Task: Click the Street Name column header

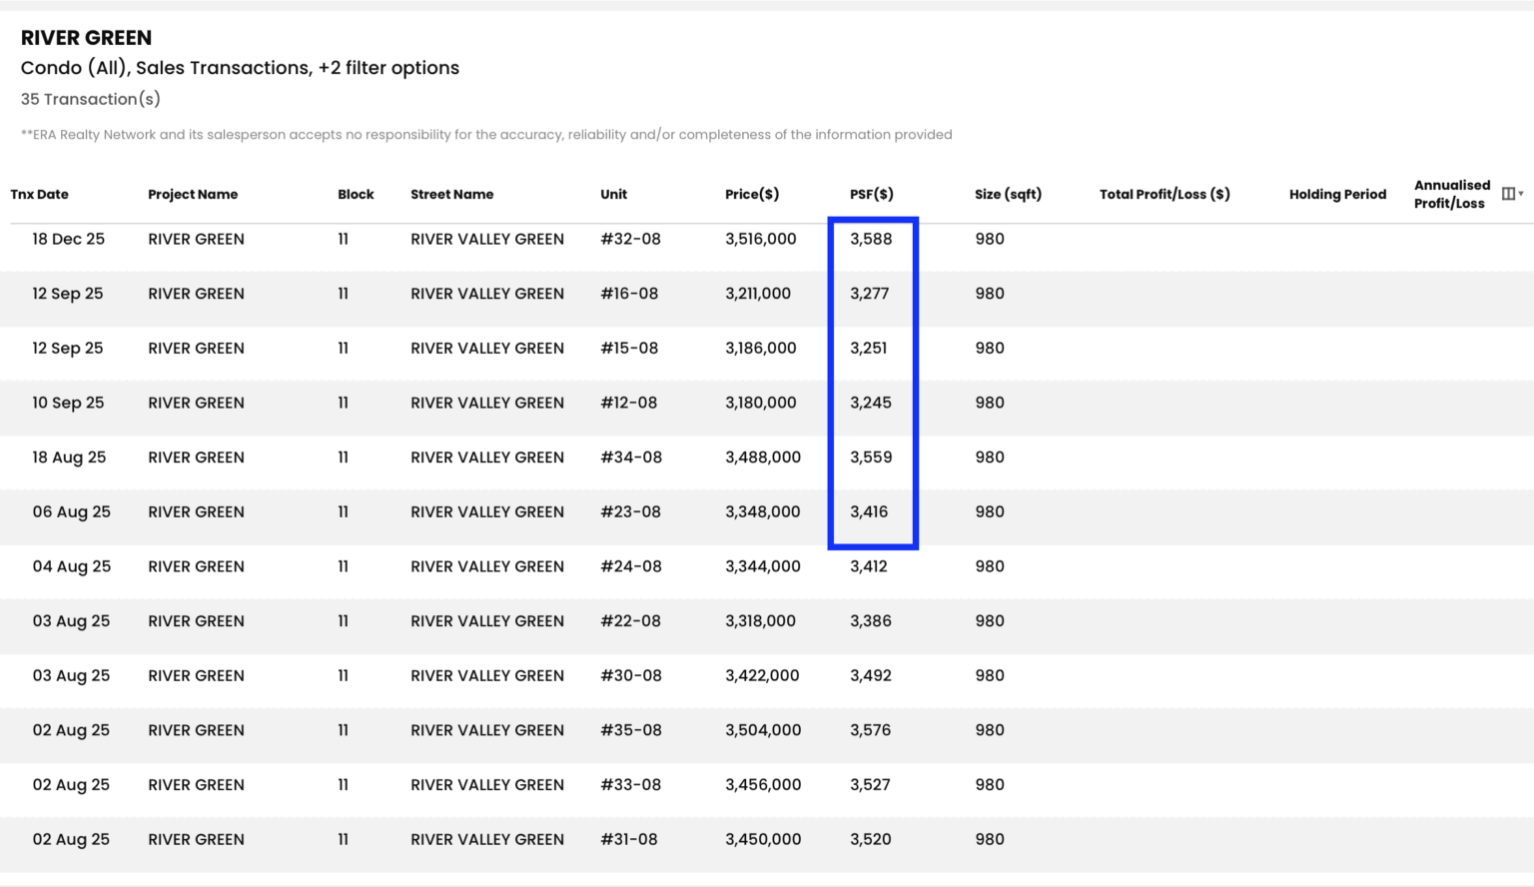Action: point(452,194)
